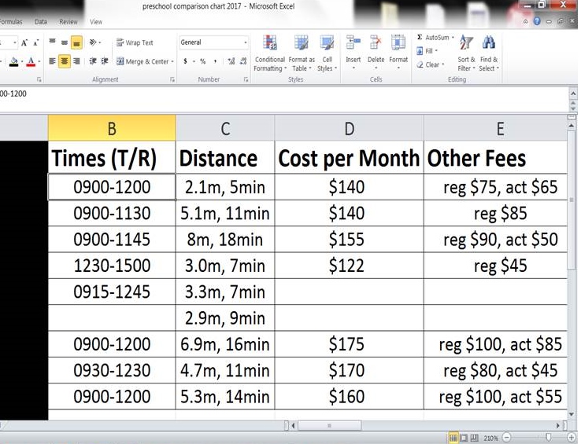Open the Alignment dialog launcher
This screenshot has width=581, height=444.
tap(172, 79)
